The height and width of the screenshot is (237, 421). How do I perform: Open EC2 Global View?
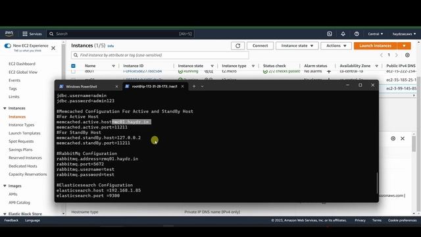[23, 72]
